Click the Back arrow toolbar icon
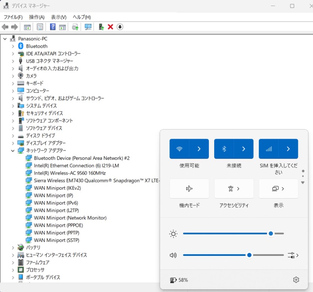The width and height of the screenshot is (313, 292). pos(5,27)
